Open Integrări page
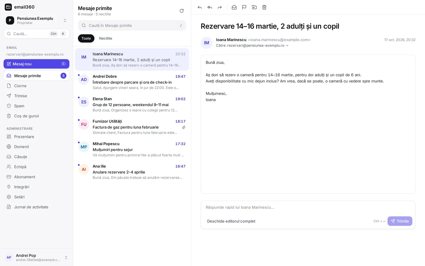This screenshot has width=425, height=266. pyautogui.click(x=36, y=187)
